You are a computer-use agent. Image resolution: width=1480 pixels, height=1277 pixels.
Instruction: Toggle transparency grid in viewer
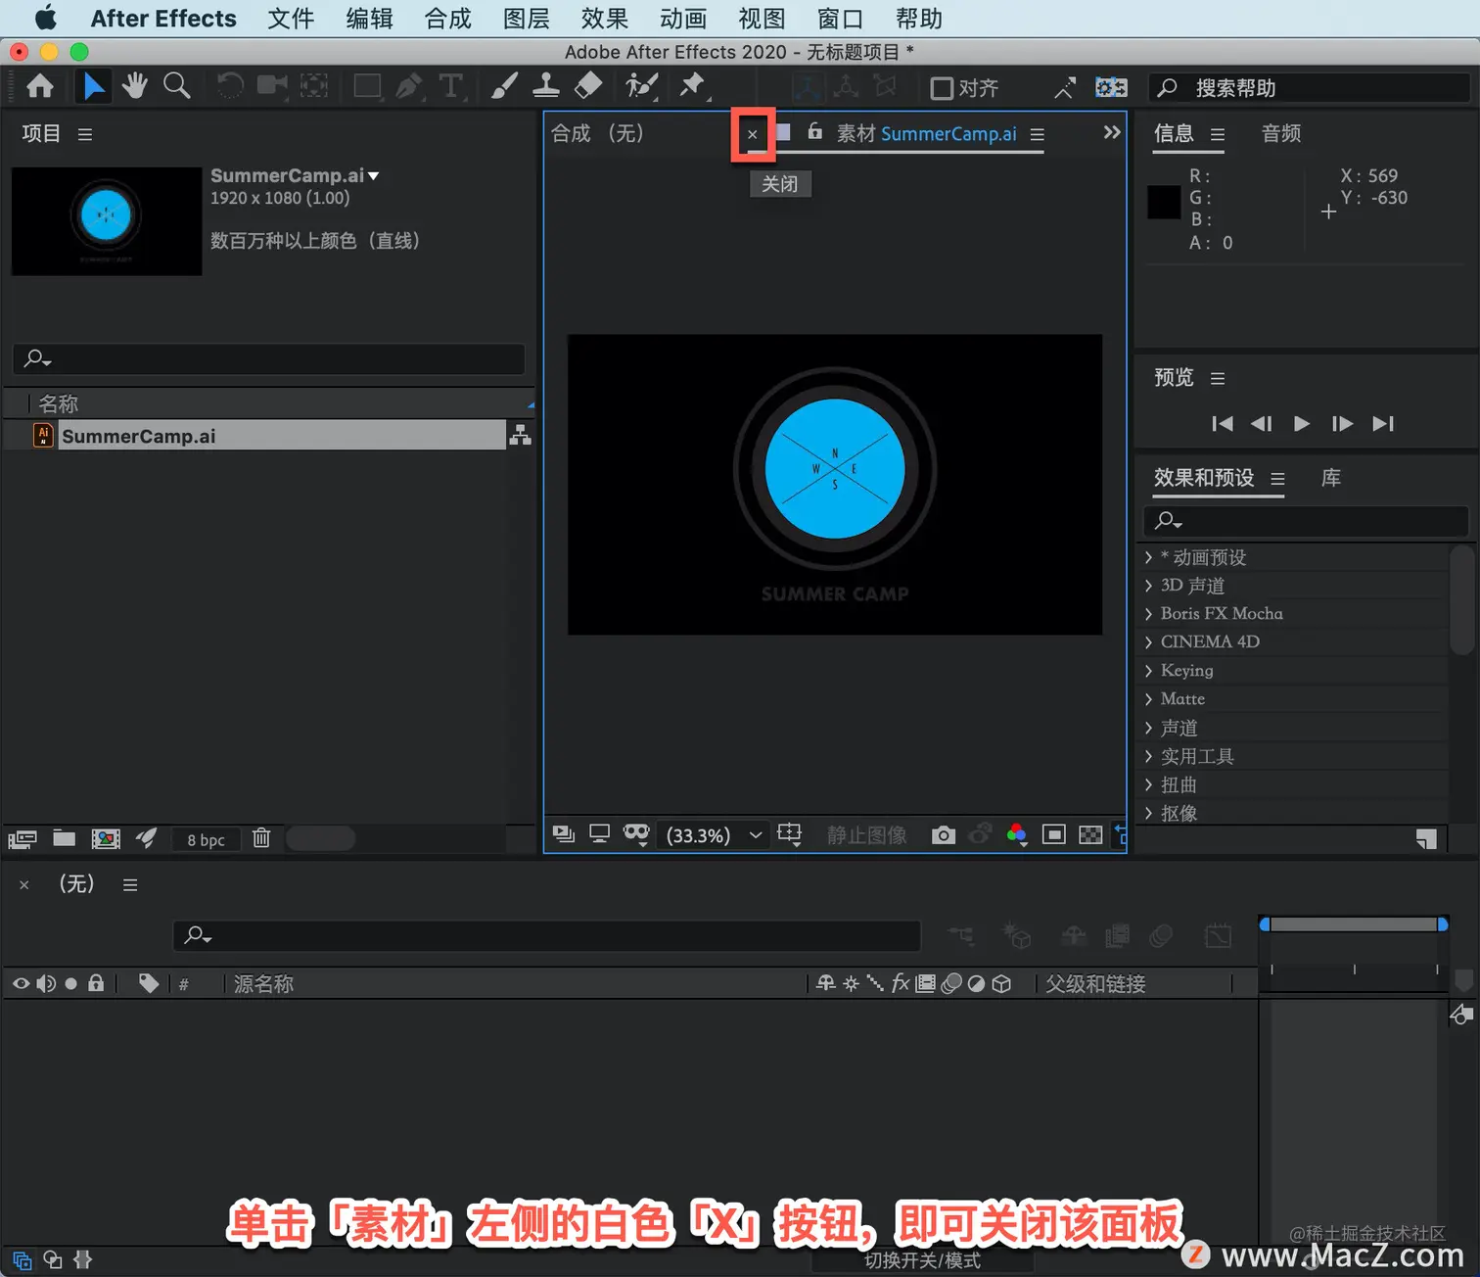pyautogui.click(x=1090, y=835)
